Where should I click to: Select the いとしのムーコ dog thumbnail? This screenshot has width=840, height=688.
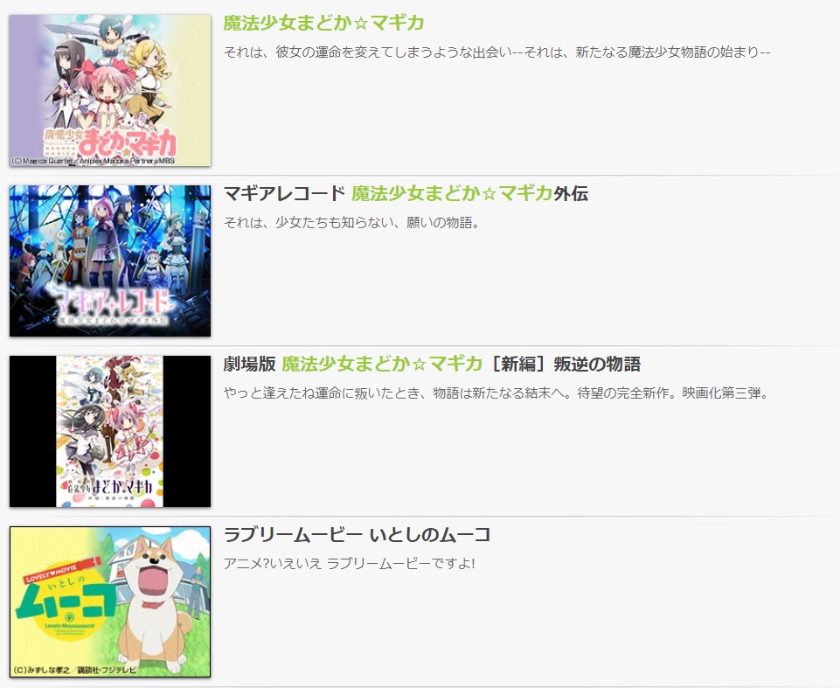[x=110, y=601]
